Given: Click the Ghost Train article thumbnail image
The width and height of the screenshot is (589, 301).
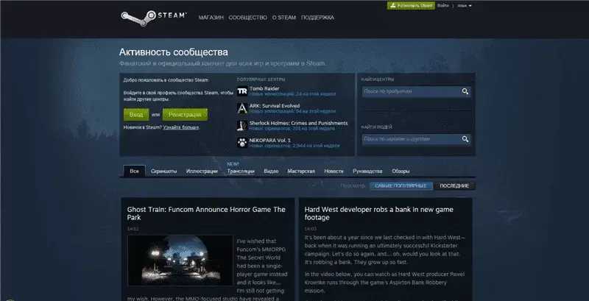Looking at the screenshot, I should point(180,261).
